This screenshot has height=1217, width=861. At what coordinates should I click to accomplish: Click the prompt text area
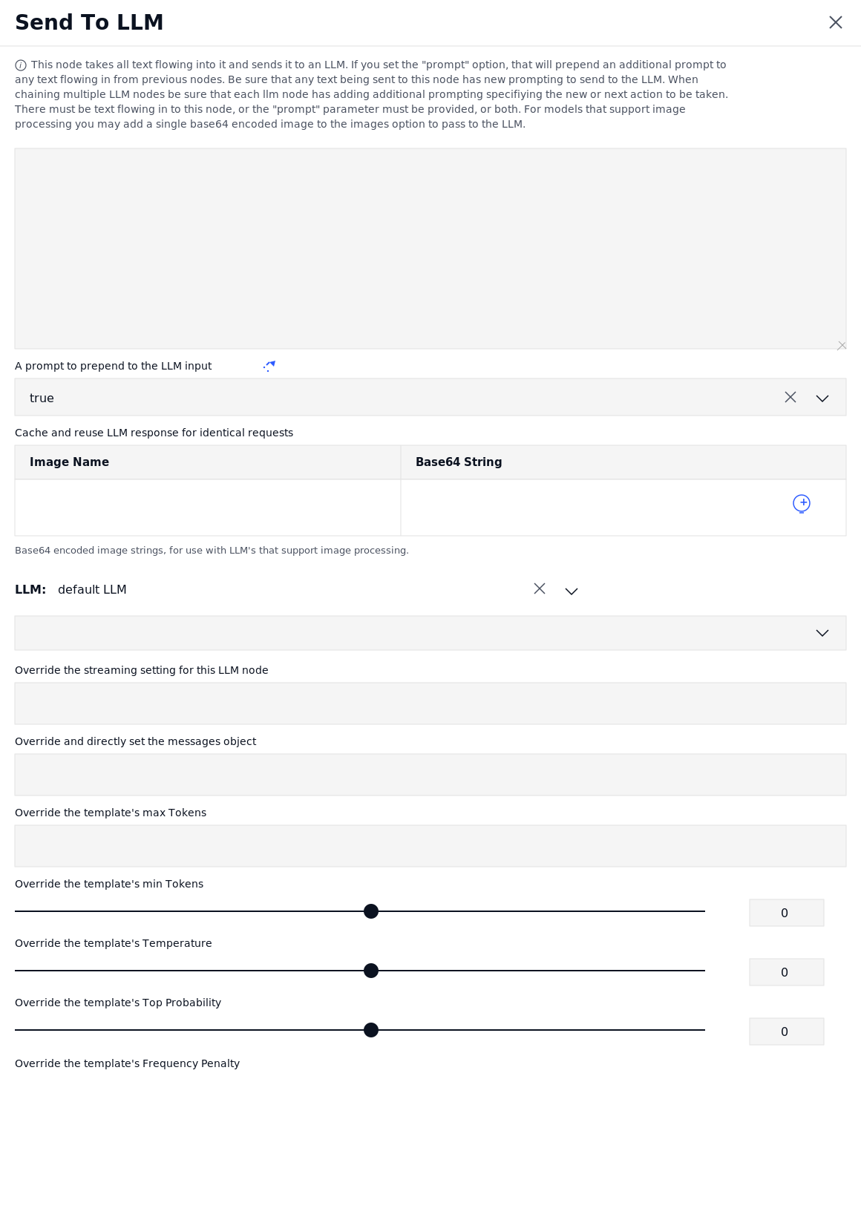[x=430, y=249]
